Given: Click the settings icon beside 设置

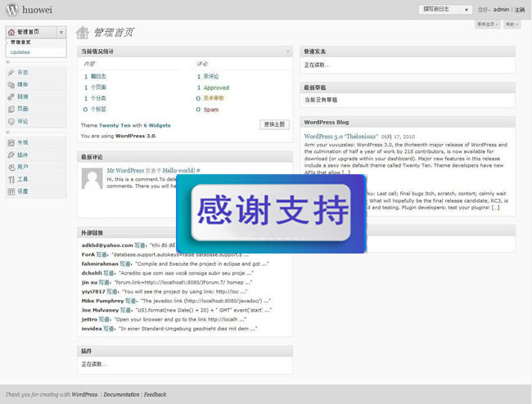Looking at the screenshot, I should 11,191.
